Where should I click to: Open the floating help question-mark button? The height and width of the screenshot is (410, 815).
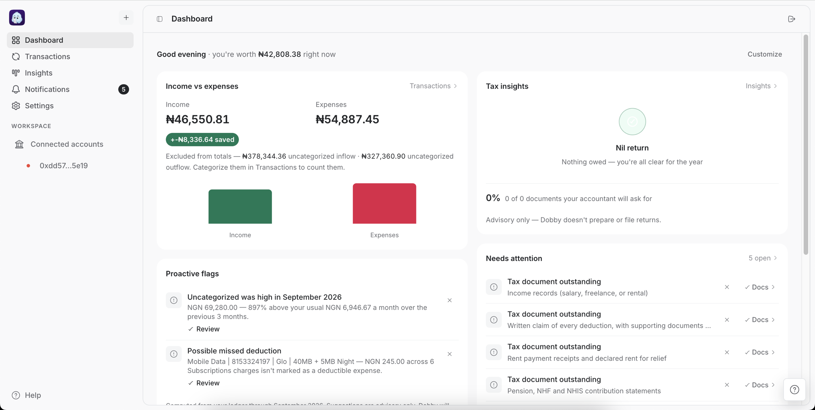[794, 389]
